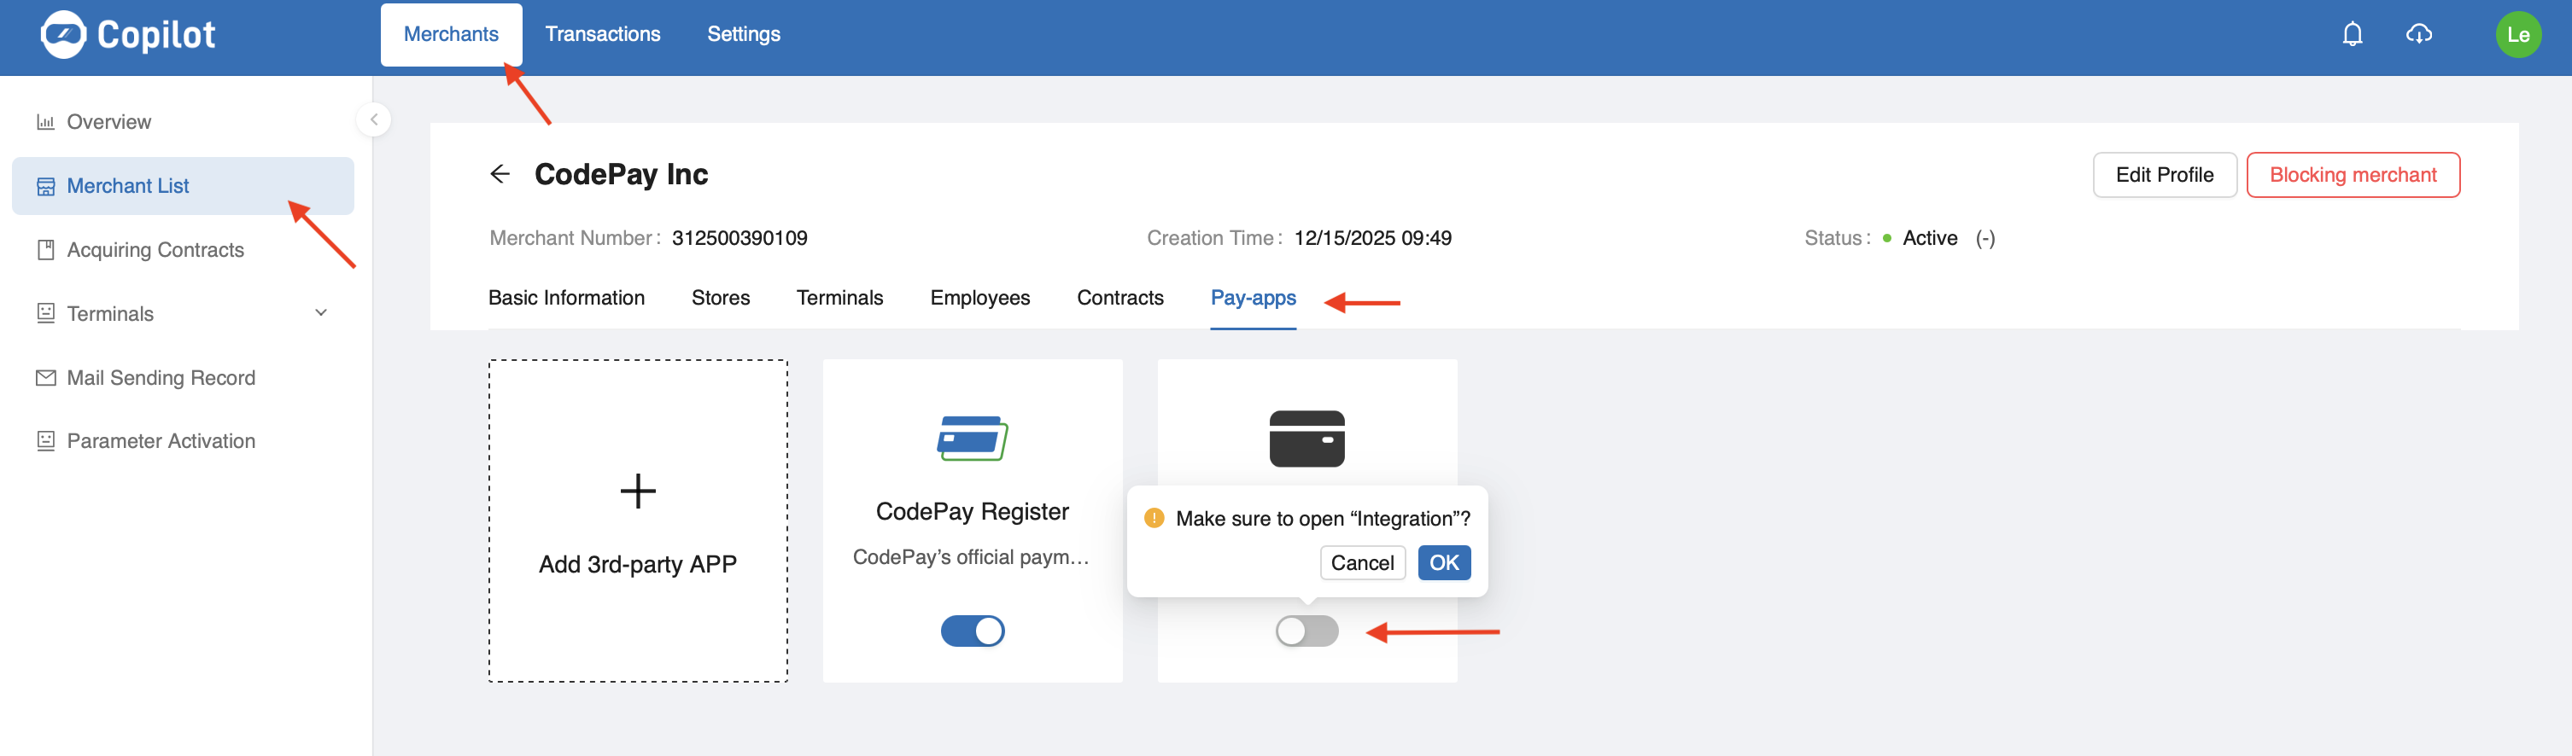The image size is (2572, 756).
Task: Select the Employees tab
Action: [979, 298]
